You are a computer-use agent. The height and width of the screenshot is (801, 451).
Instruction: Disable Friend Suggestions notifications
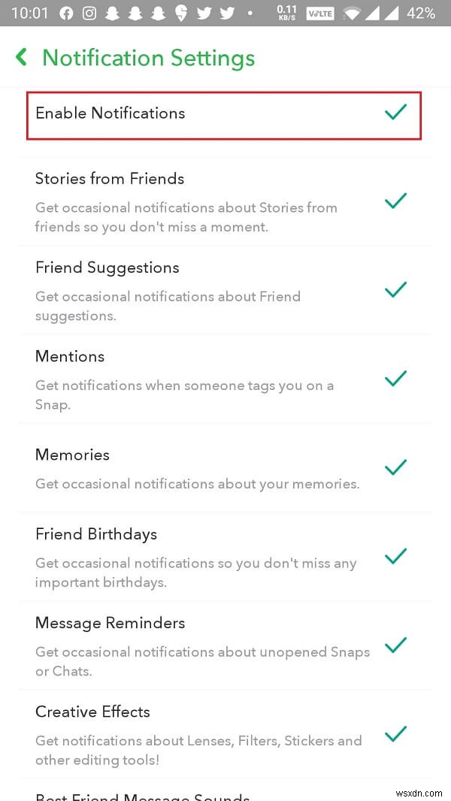coord(395,291)
